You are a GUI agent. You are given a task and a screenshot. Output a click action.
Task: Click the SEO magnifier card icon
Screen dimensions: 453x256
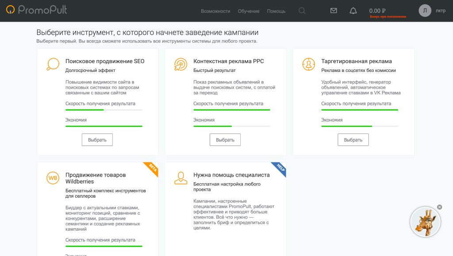pos(53,64)
